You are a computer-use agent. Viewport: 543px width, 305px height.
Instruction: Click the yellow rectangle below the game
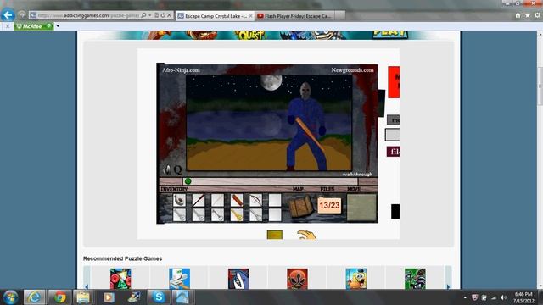tap(275, 235)
